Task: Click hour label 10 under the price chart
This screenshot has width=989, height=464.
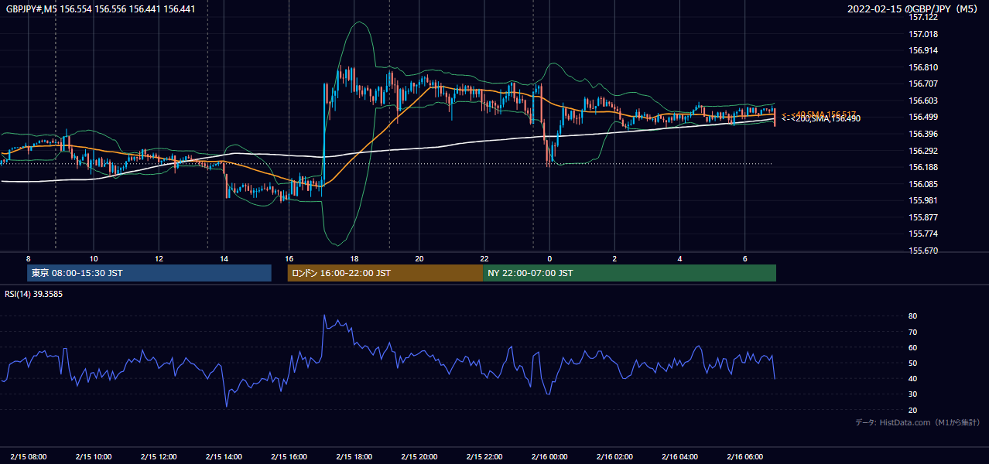Action: 93,258
